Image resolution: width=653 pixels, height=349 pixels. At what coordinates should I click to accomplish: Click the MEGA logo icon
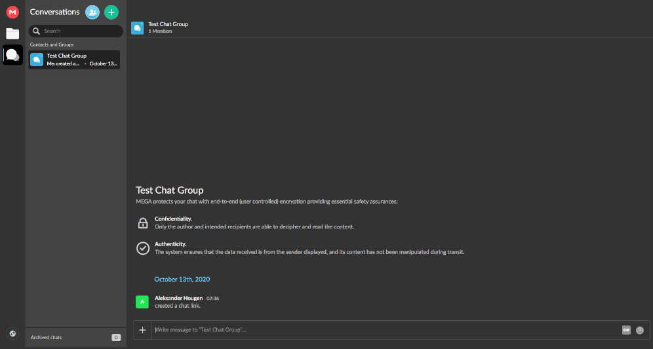(12, 12)
